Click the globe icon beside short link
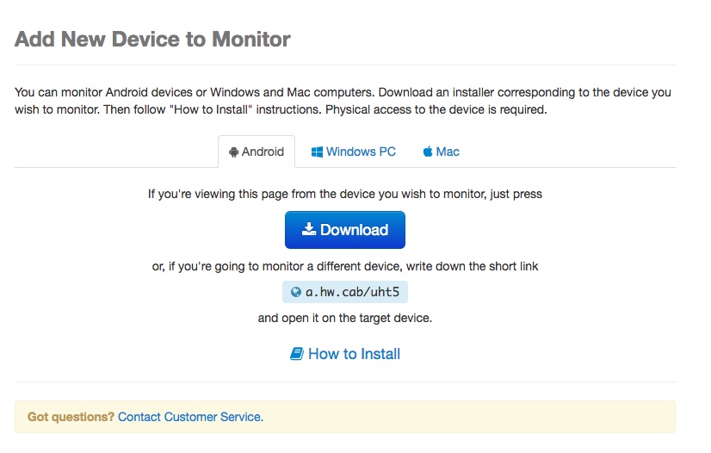Screen dimensions: 711x453 296,292
